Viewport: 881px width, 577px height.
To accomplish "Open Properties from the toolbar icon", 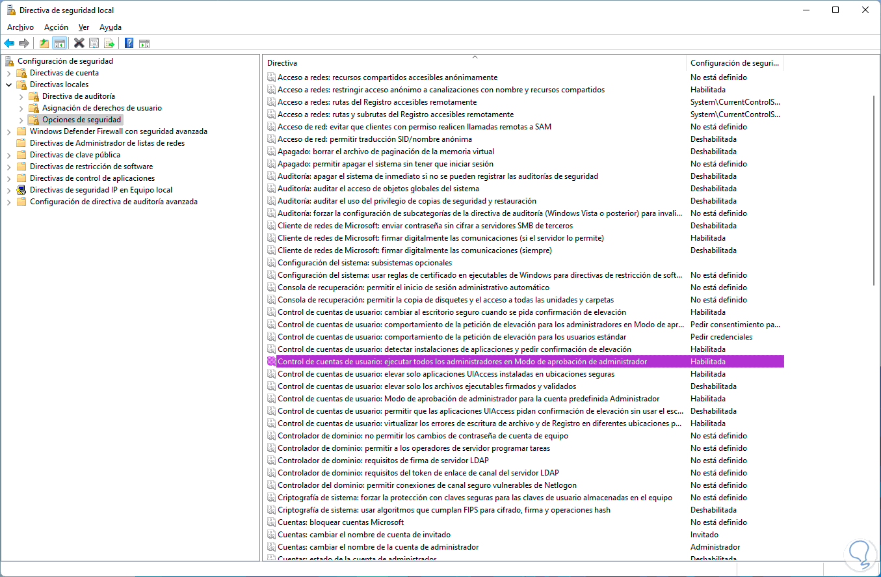I will 94,44.
